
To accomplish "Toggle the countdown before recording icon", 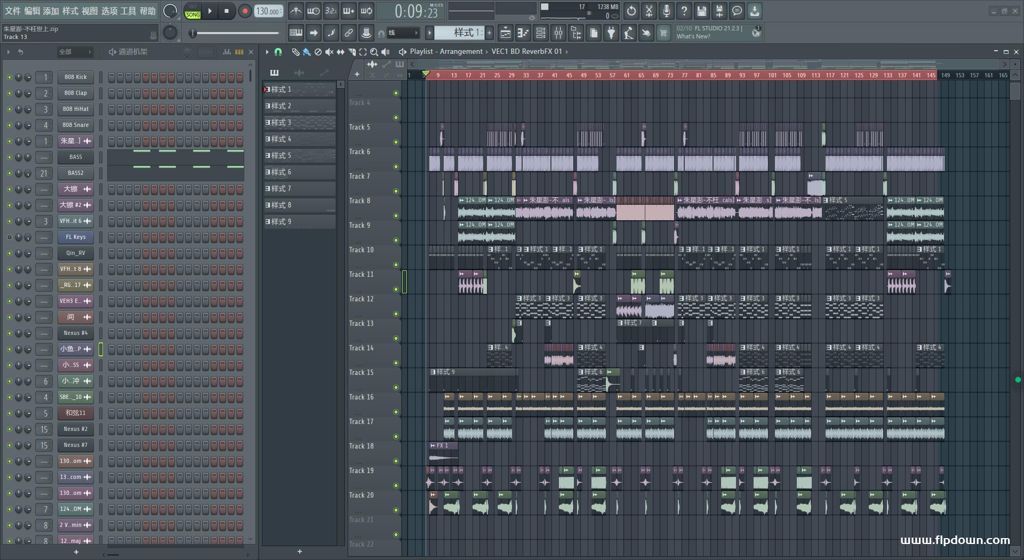I will tap(331, 11).
